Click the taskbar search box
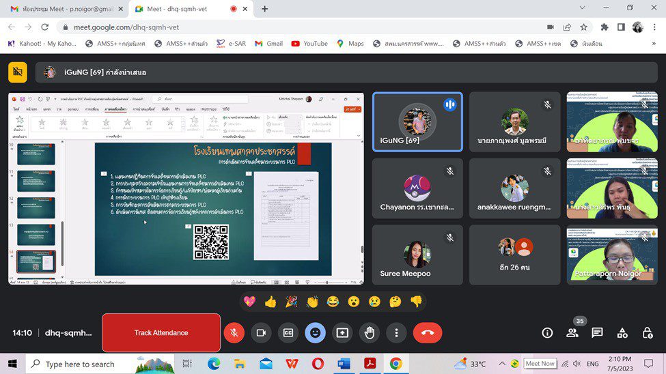Viewport: 666px width, 374px height. point(100,364)
